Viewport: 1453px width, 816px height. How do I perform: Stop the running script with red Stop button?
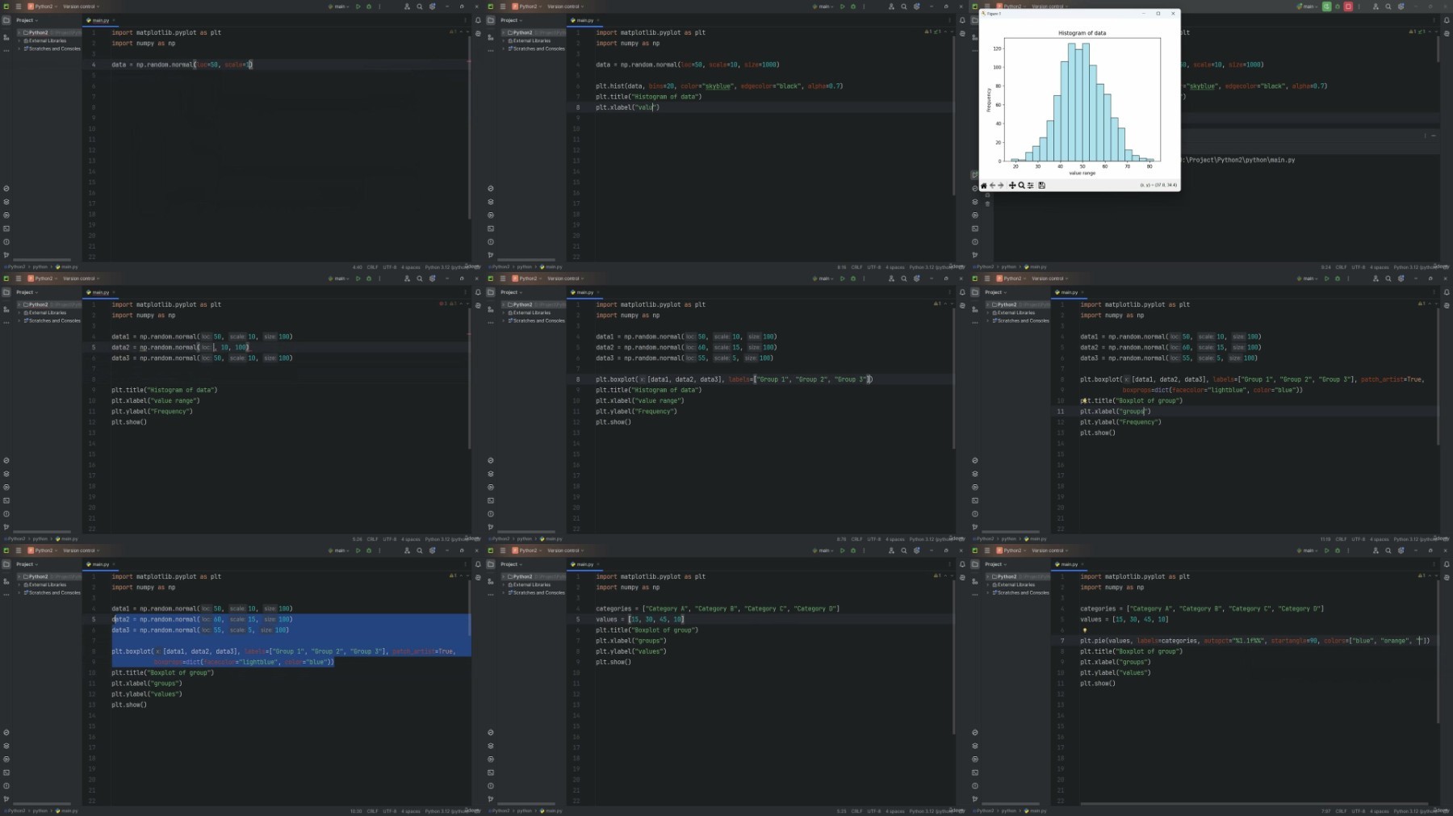(1348, 6)
